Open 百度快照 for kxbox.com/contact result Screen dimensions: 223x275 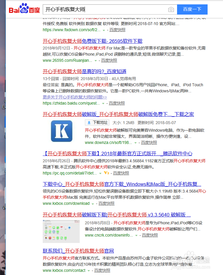point(102,270)
